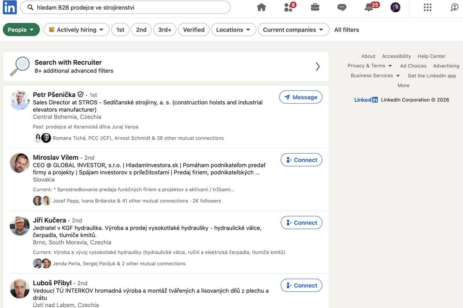Toggle the 2nd connections filter
This screenshot has width=463, height=308.
tap(141, 30)
